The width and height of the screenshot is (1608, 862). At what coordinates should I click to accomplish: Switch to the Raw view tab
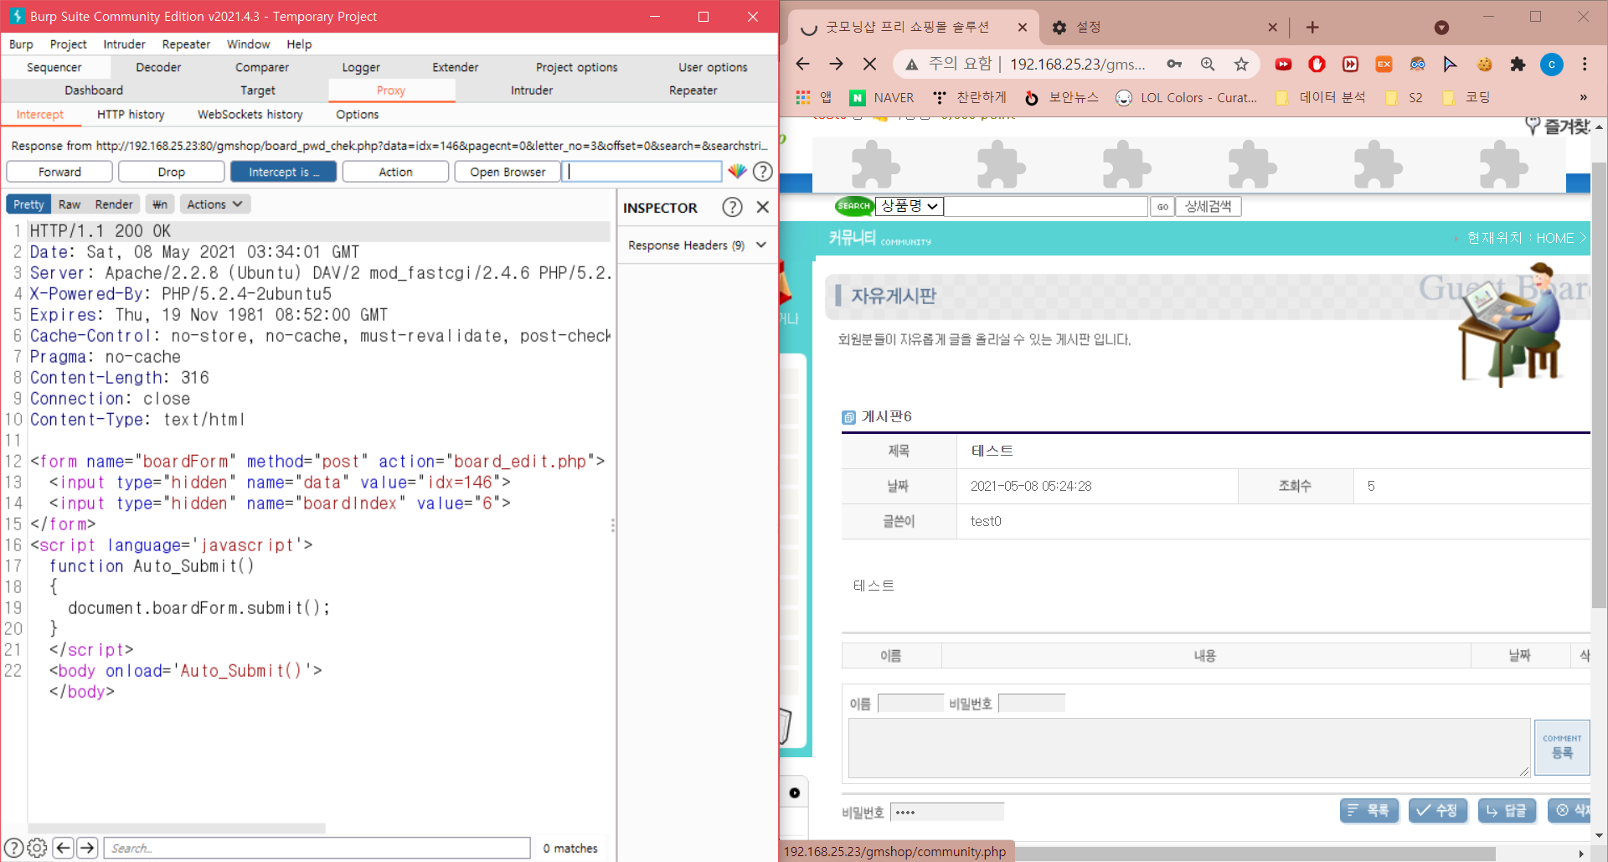click(70, 204)
